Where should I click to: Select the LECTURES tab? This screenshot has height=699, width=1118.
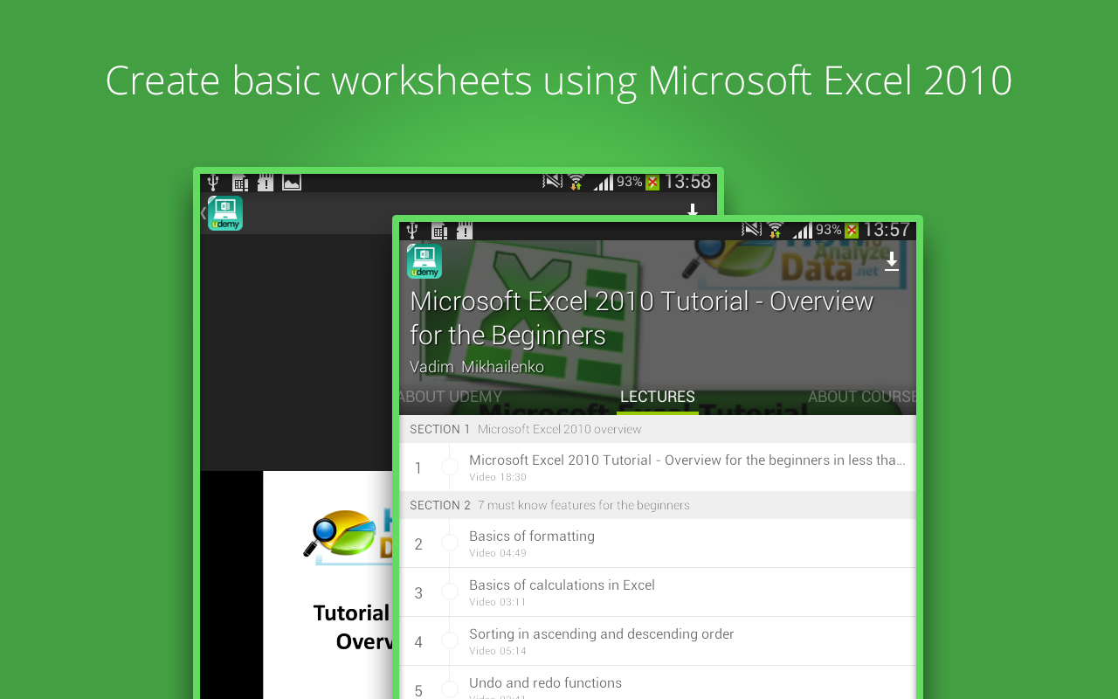658,397
